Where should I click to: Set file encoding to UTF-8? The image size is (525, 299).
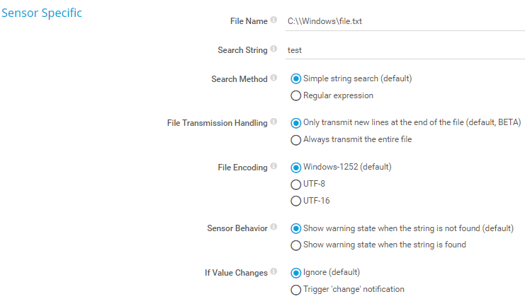296,184
